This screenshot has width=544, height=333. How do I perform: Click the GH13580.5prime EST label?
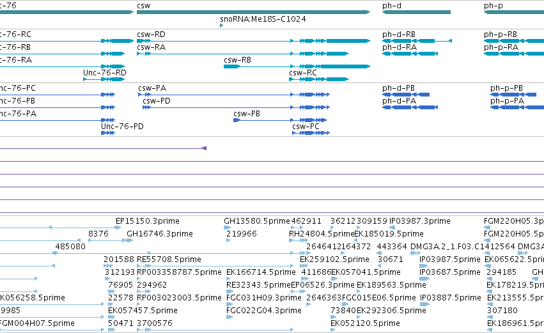(x=257, y=221)
